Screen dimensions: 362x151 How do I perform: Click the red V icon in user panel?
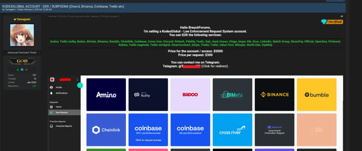click(26, 69)
